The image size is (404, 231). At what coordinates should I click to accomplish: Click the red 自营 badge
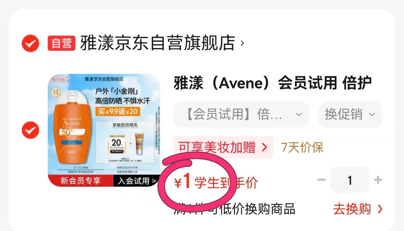pos(62,43)
